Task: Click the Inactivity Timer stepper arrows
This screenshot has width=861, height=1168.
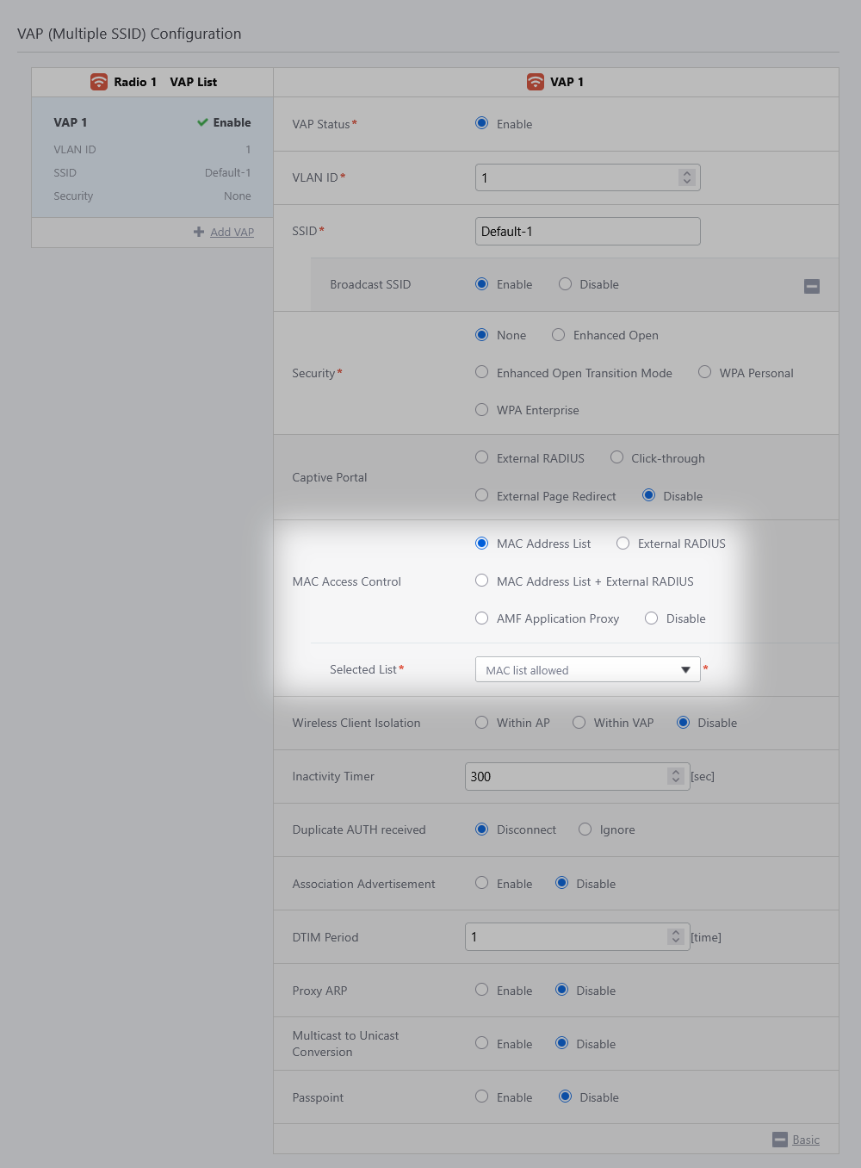Action: (676, 776)
